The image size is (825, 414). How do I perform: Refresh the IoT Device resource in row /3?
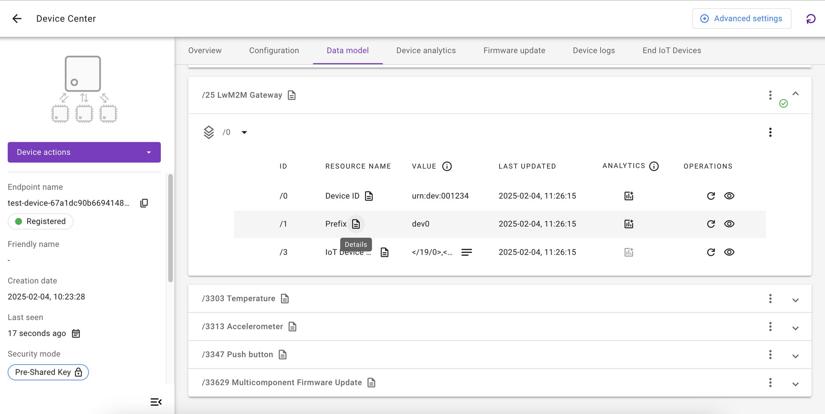[711, 252]
